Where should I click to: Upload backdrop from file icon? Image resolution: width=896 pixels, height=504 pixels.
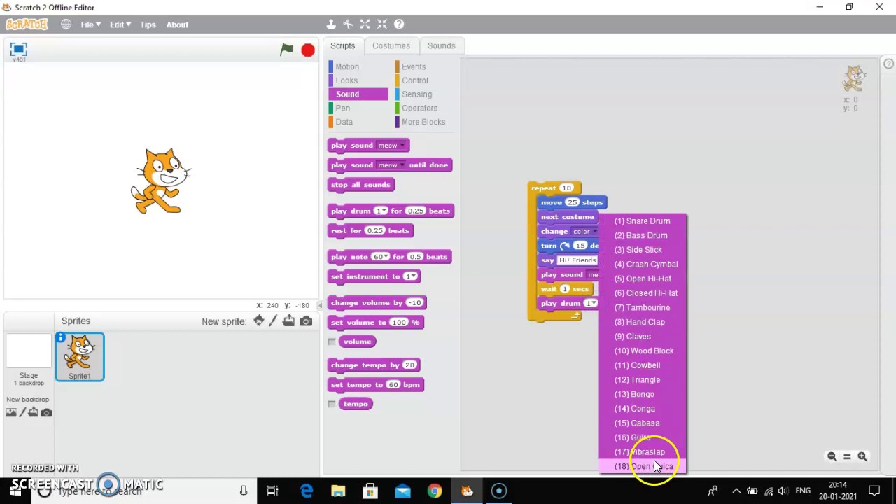[33, 412]
